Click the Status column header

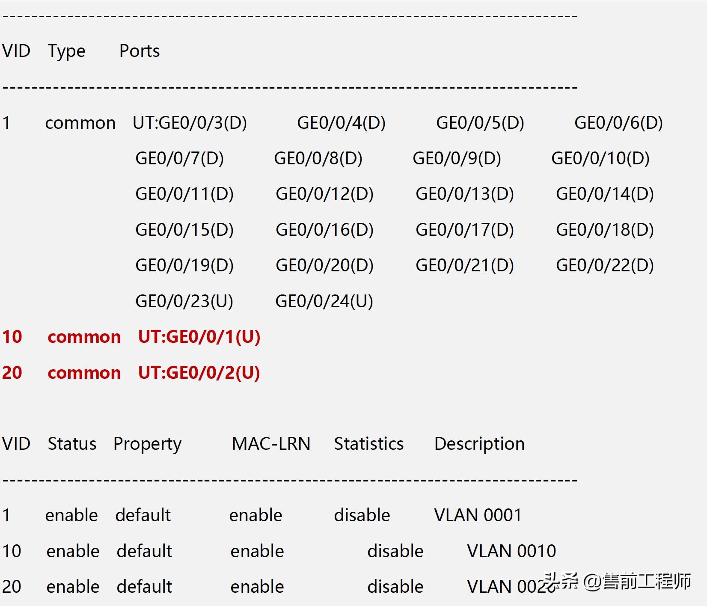click(72, 444)
